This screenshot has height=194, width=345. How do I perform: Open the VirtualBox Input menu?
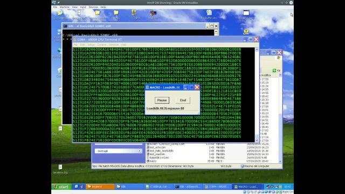click(x=83, y=7)
